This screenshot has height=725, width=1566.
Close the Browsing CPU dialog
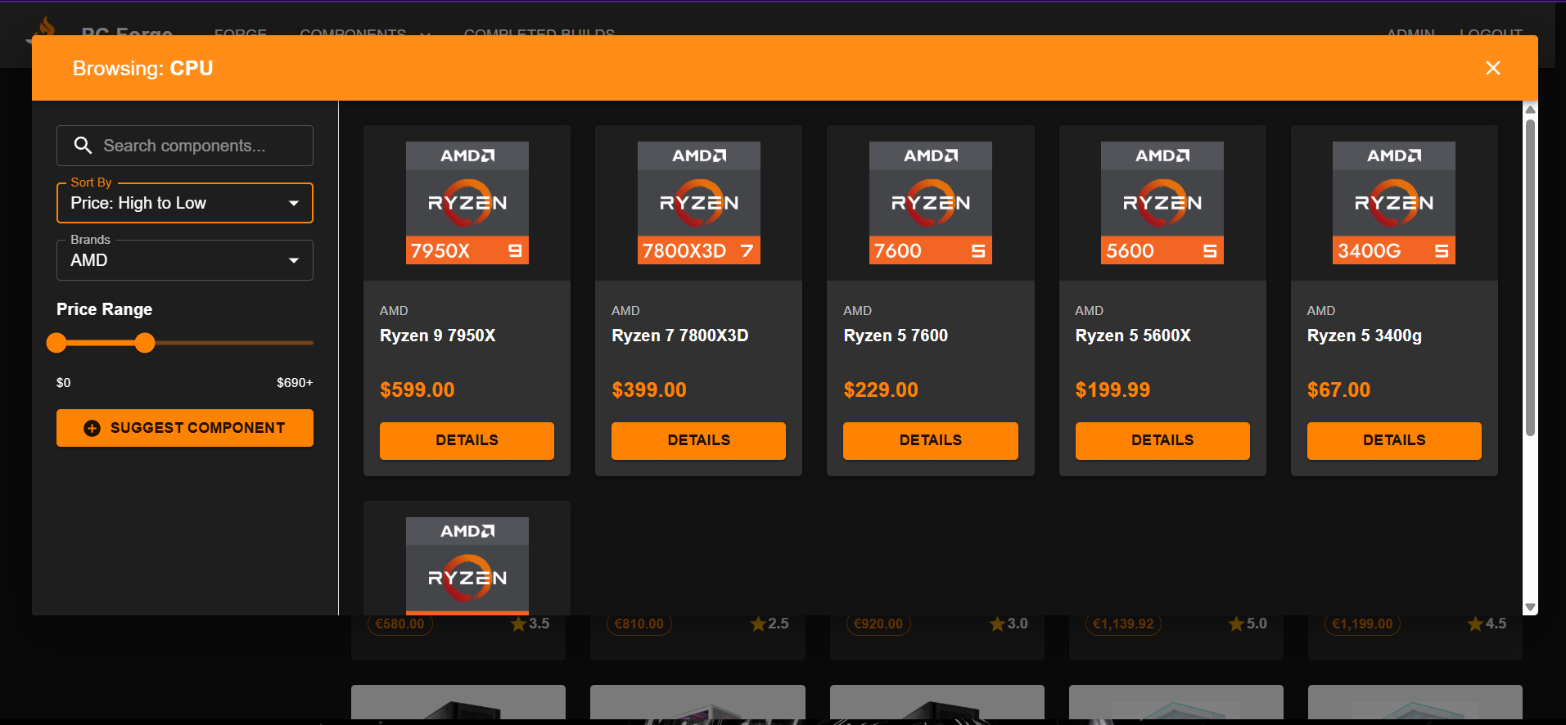pyautogui.click(x=1492, y=68)
